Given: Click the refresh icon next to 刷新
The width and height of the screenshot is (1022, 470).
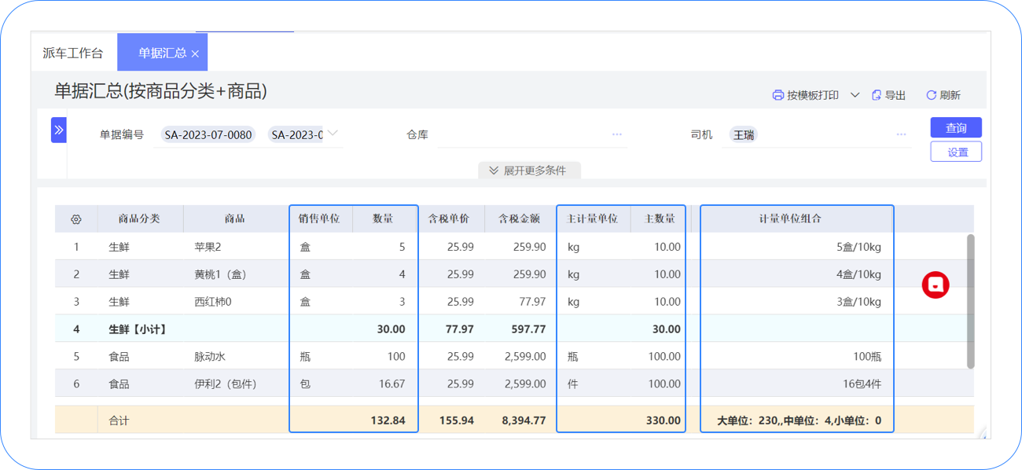Looking at the screenshot, I should (931, 95).
